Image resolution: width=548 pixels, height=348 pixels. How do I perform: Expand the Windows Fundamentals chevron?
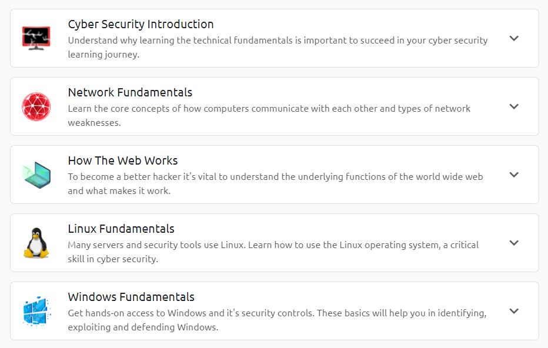click(514, 311)
